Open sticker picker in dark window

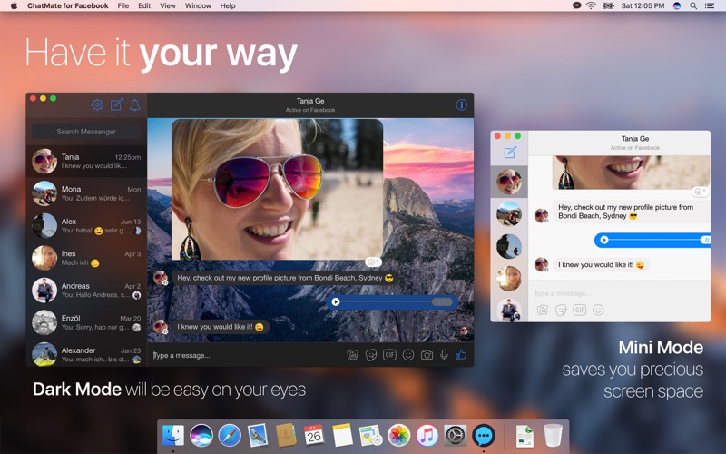click(x=371, y=355)
